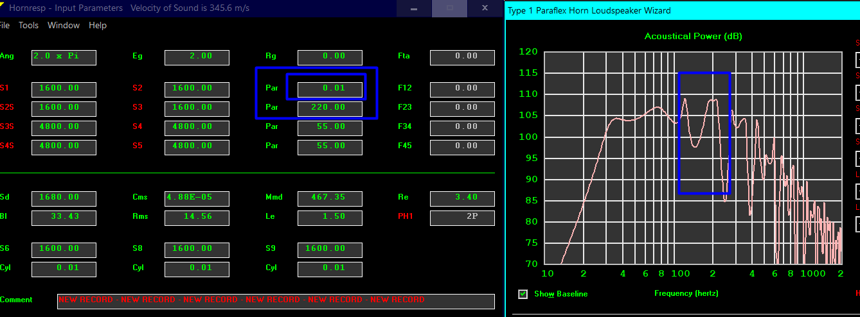Select the Re field showing 3.40
This screenshot has width=860, height=317.
[x=462, y=198]
